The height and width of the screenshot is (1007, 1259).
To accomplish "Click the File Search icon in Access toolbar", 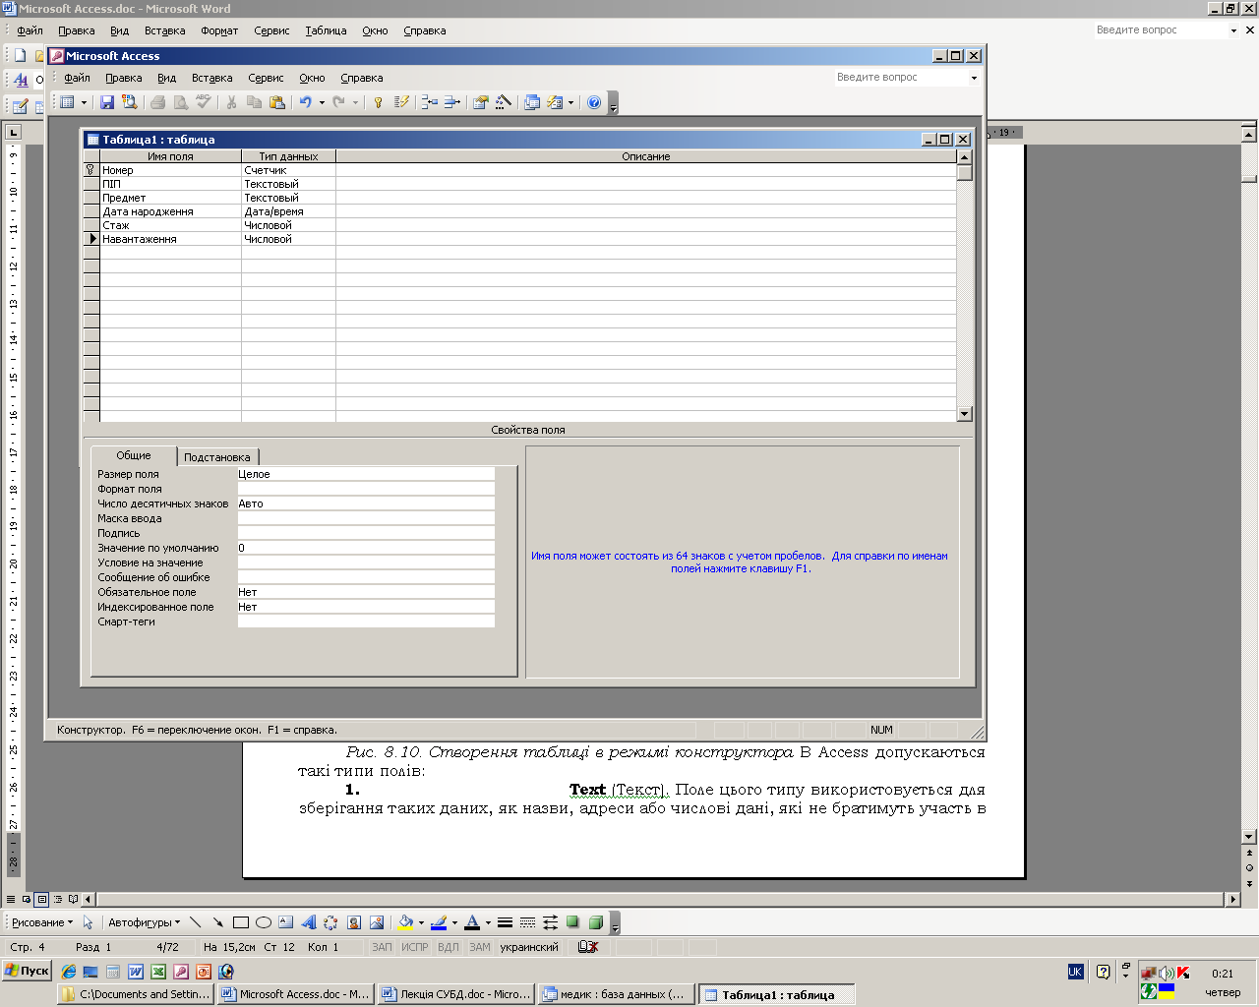I will coord(130,102).
